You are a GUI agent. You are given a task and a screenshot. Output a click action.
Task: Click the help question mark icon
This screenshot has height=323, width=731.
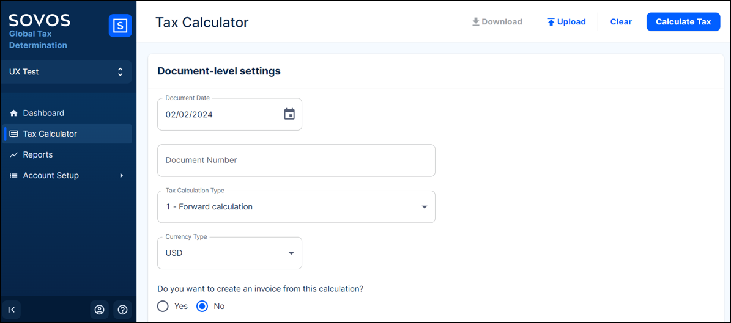click(x=122, y=310)
